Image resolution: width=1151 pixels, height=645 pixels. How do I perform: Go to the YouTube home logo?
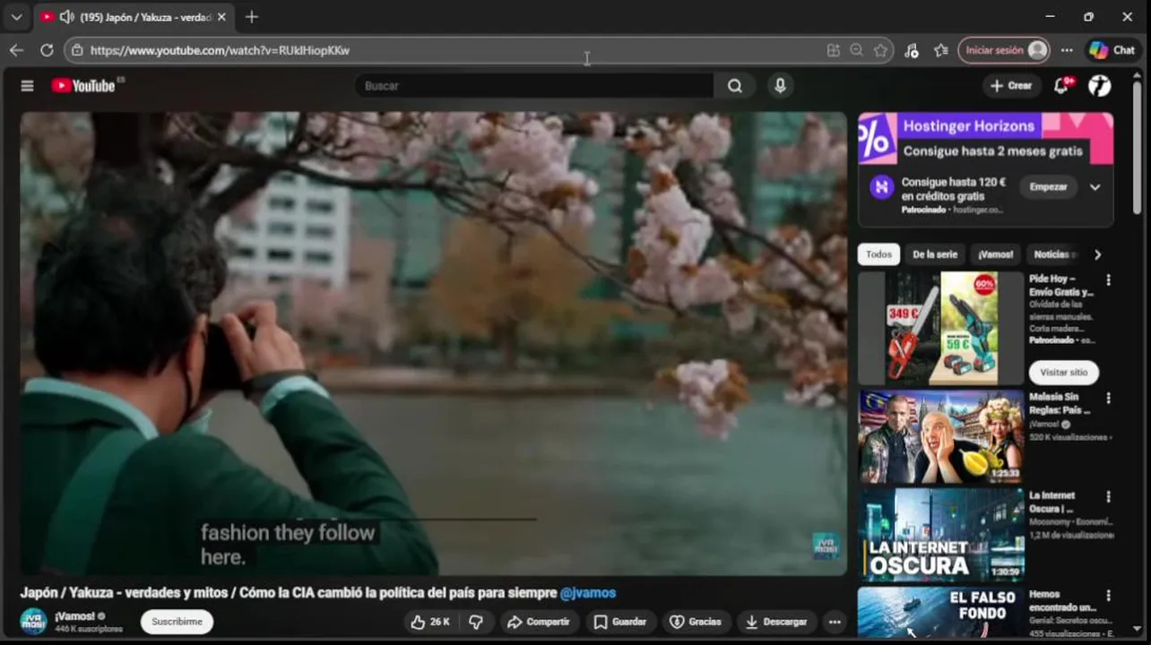(x=83, y=85)
